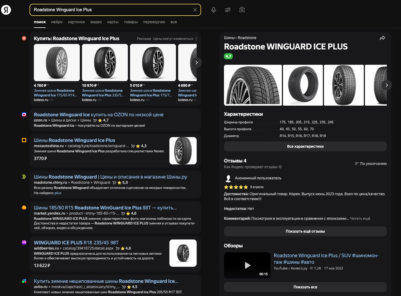Switch to the 'картинки' tab
The width and height of the screenshot is (401, 296).
(76, 22)
